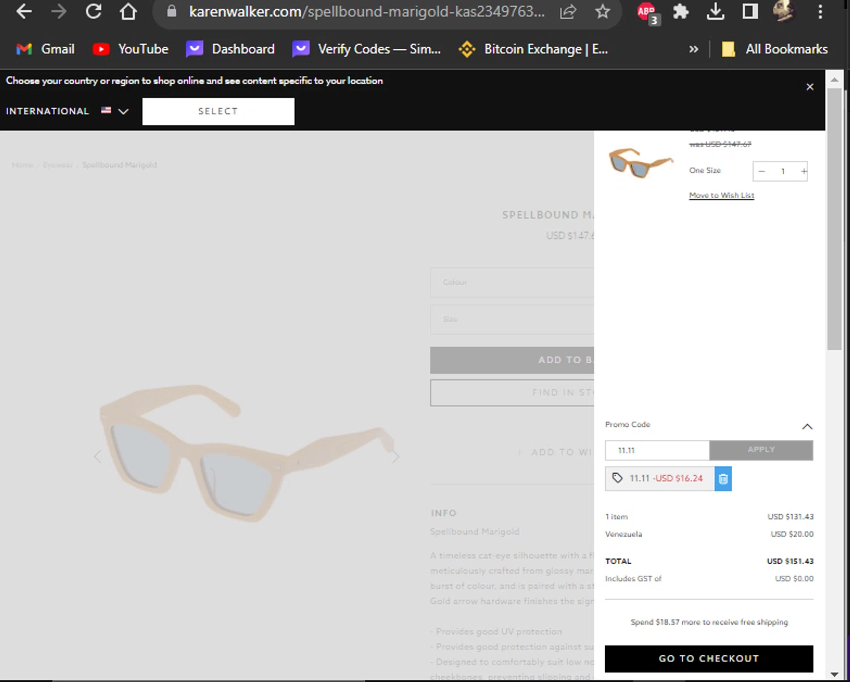Image resolution: width=850 pixels, height=682 pixels.
Task: Click the SELECT country button
Action: point(218,111)
